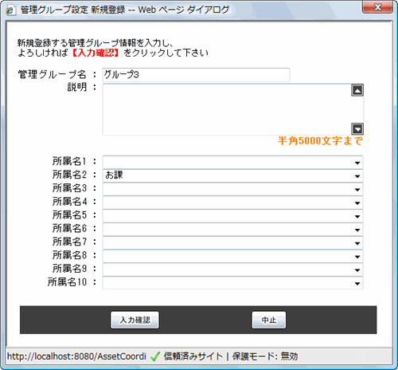Click the Internet Explorer icon in title bar

coord(11,10)
